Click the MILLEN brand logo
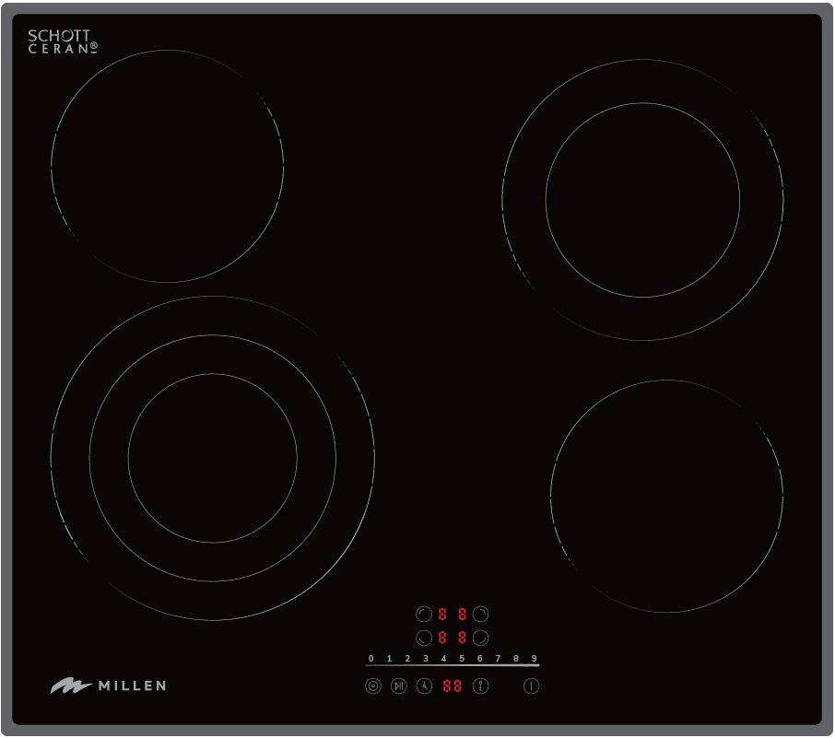This screenshot has width=835, height=738. coord(109,685)
